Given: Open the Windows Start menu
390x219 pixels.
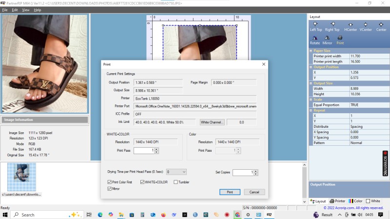Looking at the screenshot, I should click(x=5, y=215).
